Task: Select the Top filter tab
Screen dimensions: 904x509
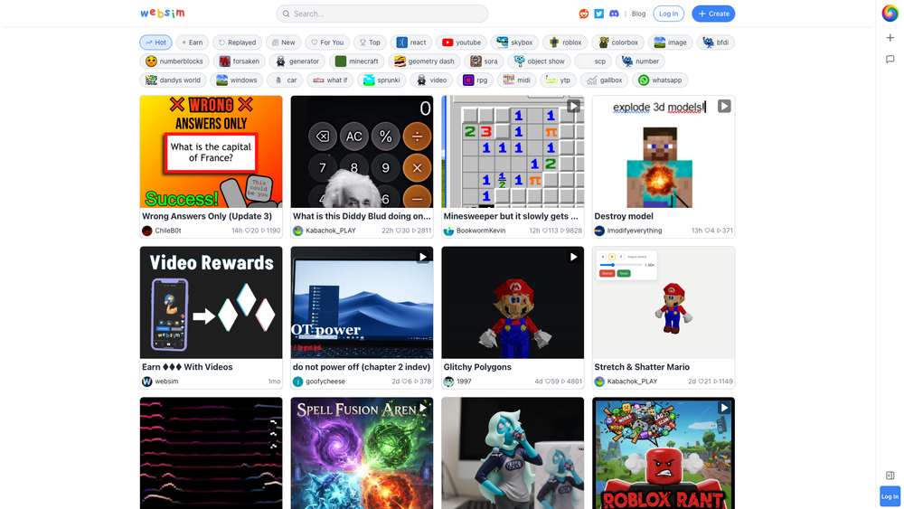Action: pos(370,42)
